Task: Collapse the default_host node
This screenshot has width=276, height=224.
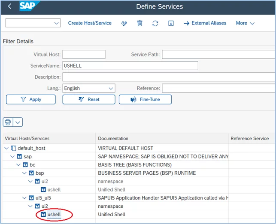Action: [x=6, y=148]
